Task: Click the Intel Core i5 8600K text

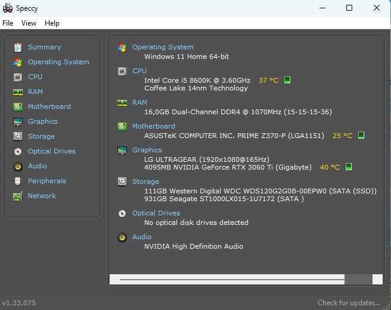Action: pyautogui.click(x=197, y=80)
